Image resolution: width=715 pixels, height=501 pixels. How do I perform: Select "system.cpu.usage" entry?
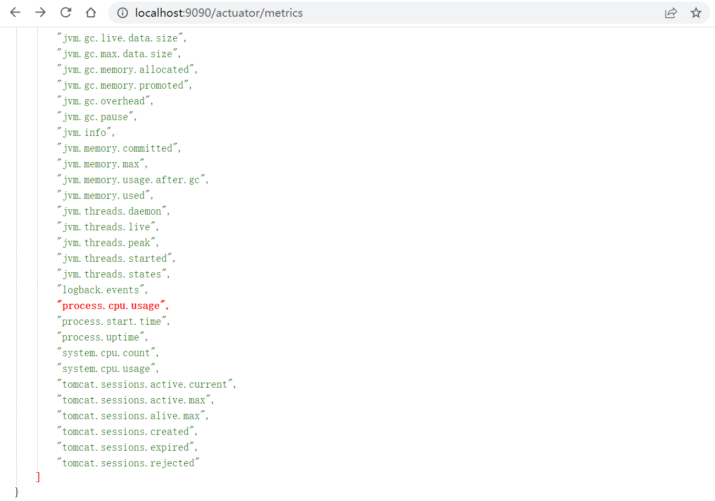(x=106, y=369)
